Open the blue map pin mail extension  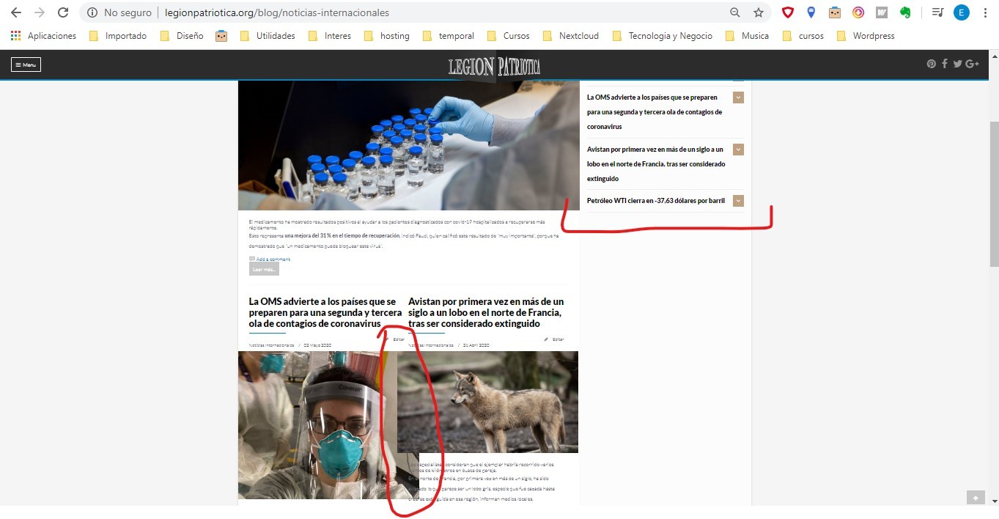(811, 12)
